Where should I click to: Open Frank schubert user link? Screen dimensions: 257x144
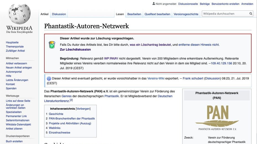pos(193,78)
